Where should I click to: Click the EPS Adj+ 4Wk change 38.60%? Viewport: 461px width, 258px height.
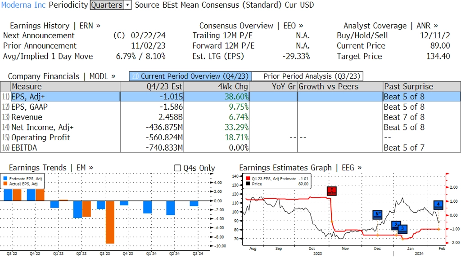pos(237,97)
